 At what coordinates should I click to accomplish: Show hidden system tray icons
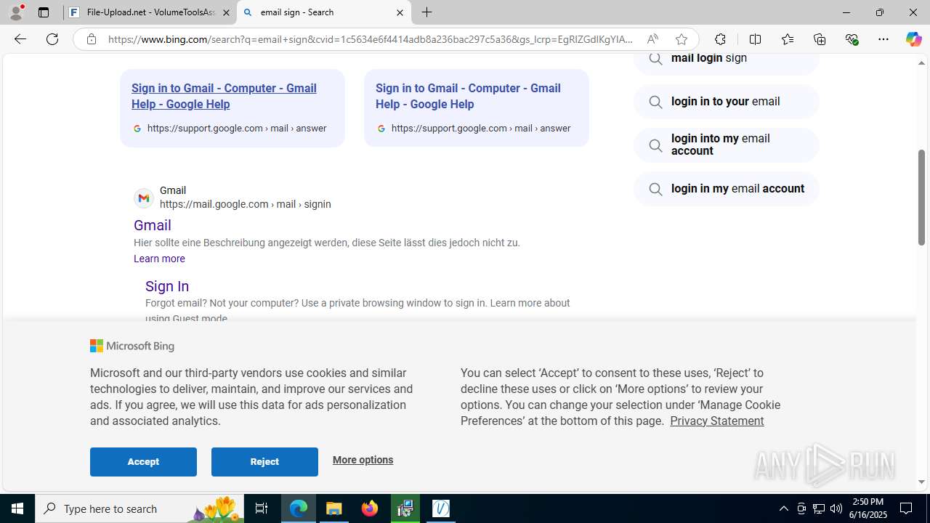coord(783,508)
